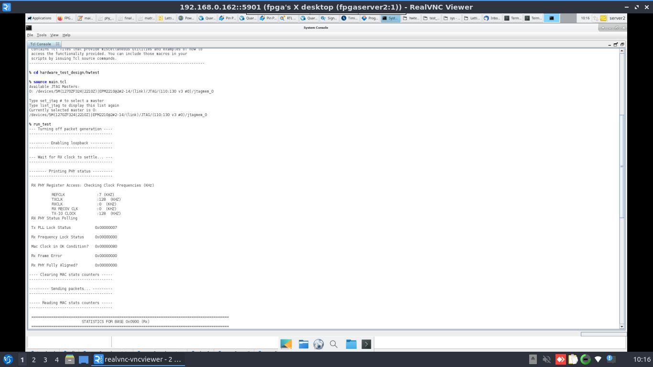
Task: Click the 'run_test' command line
Action: click(x=40, y=124)
